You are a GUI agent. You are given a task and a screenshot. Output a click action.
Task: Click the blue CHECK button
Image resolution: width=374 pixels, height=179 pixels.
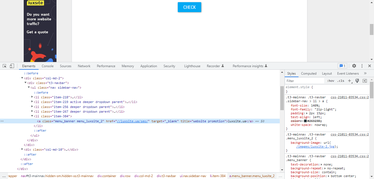tap(189, 7)
